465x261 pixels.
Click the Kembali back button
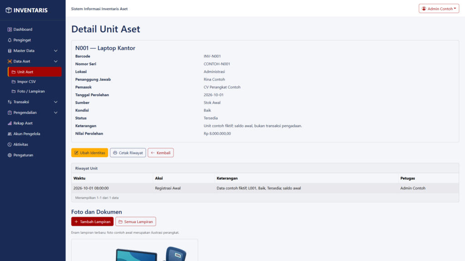point(161,153)
